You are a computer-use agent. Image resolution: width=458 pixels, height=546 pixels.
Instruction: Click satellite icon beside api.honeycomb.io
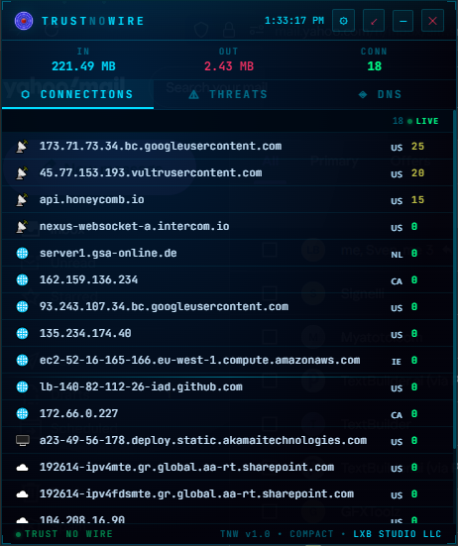point(22,200)
